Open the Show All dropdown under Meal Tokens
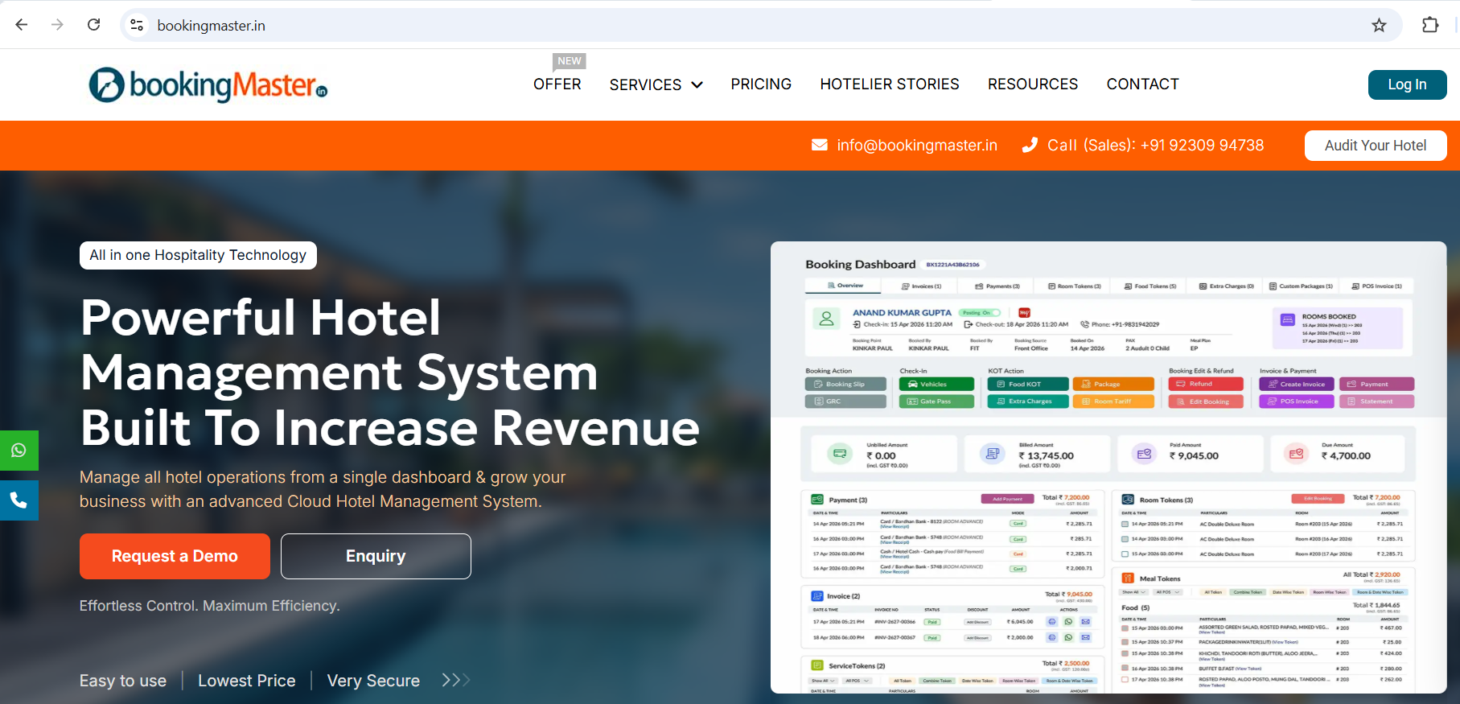This screenshot has width=1460, height=704. (1133, 592)
